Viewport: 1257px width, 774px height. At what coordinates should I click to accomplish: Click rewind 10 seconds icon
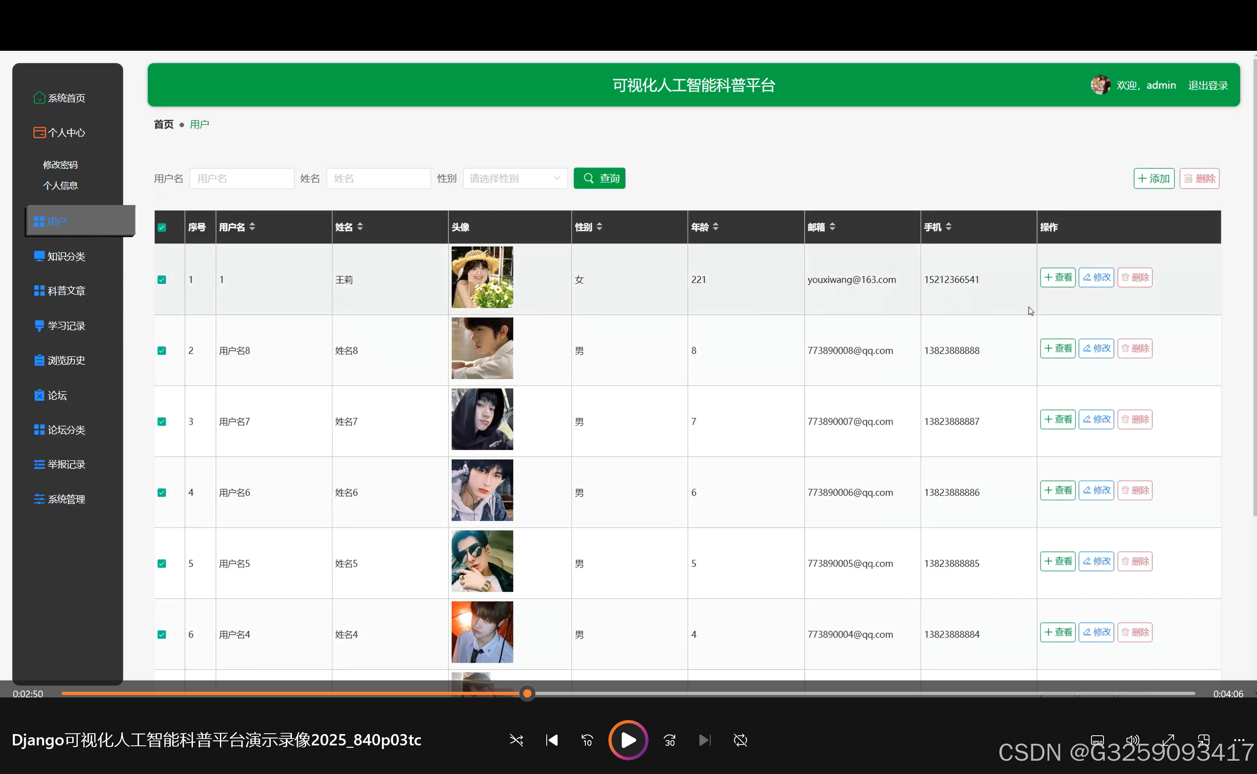(587, 740)
